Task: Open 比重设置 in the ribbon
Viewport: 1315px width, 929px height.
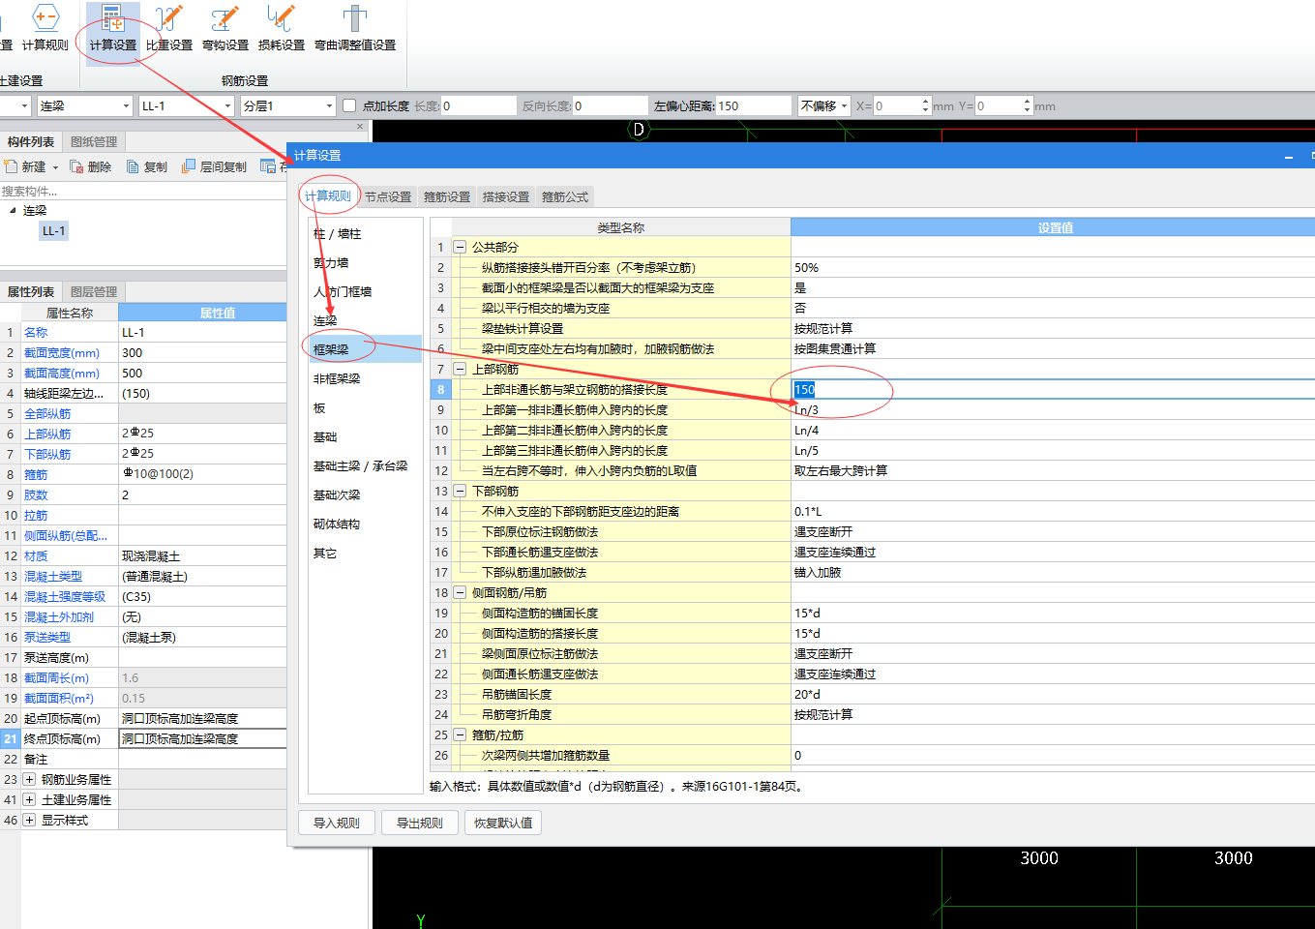Action: click(x=169, y=28)
